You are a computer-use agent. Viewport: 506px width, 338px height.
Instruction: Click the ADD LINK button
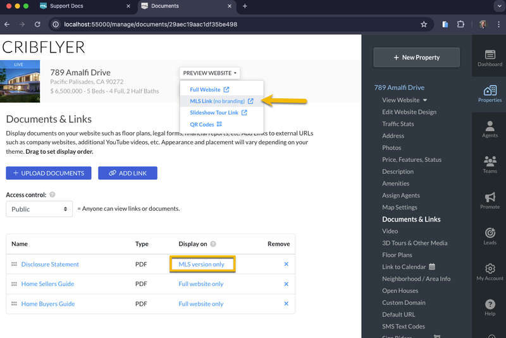[x=128, y=173]
